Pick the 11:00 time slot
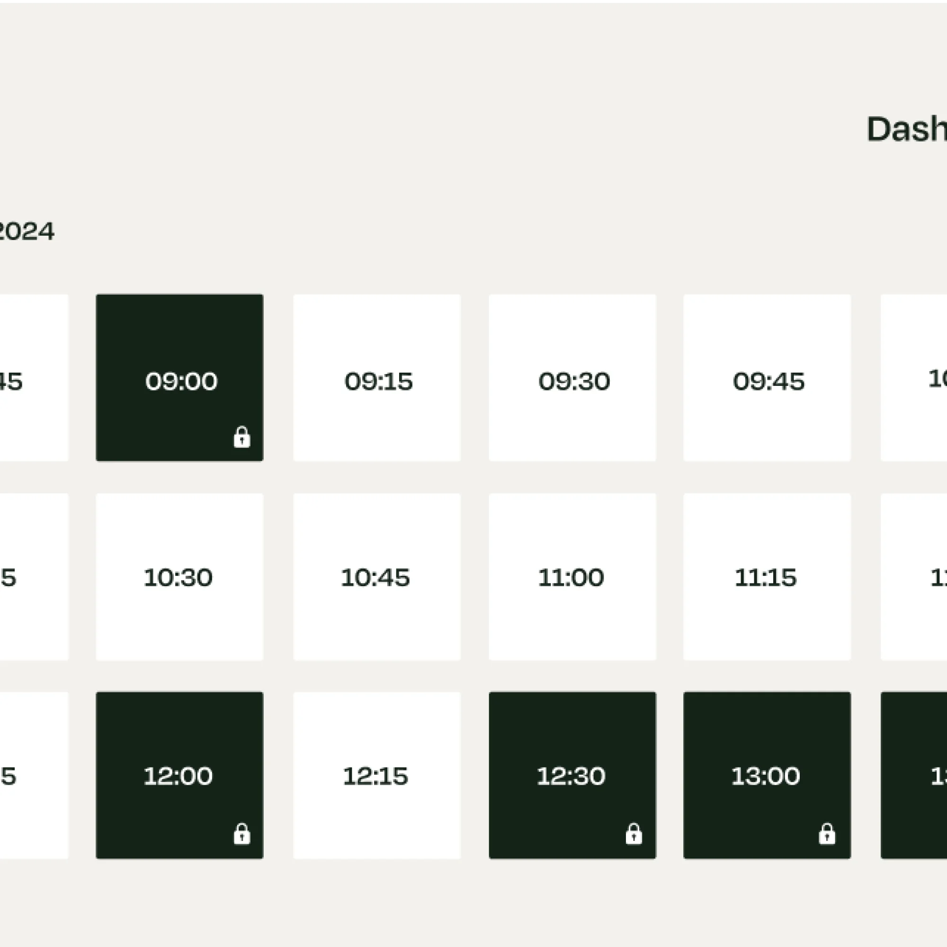The height and width of the screenshot is (947, 947). pos(572,577)
